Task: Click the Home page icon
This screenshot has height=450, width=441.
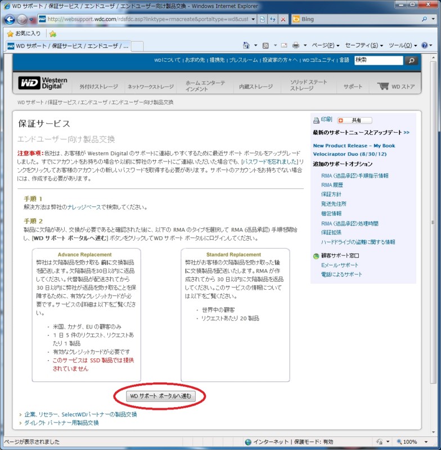Action: click(246, 46)
